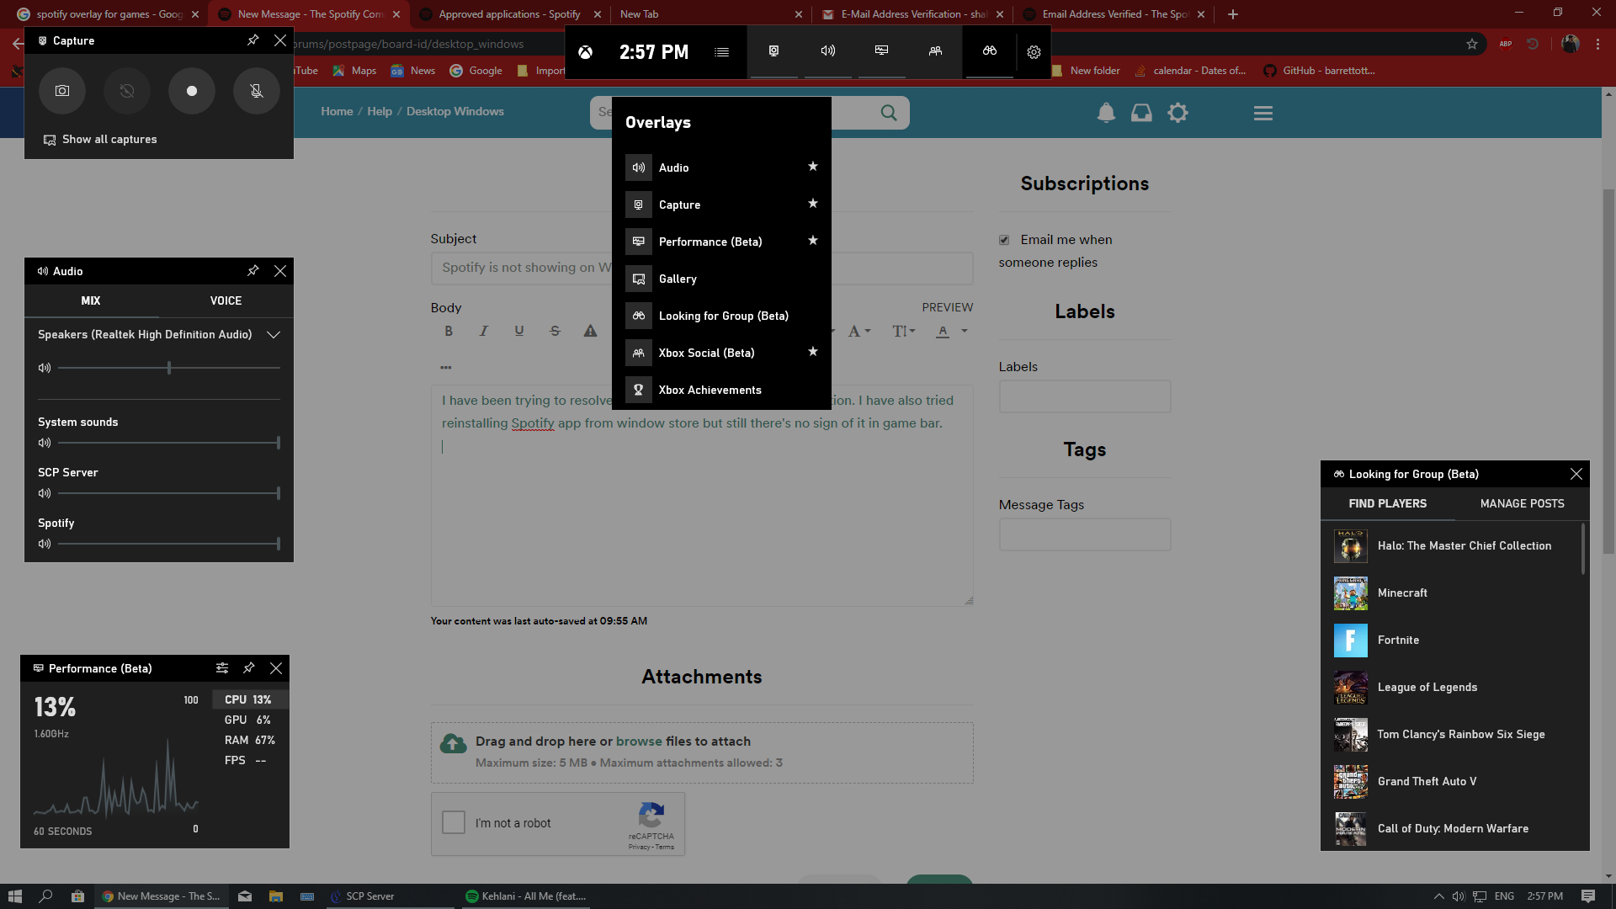
Task: Switch to the MIX tab in Audio
Action: point(91,300)
